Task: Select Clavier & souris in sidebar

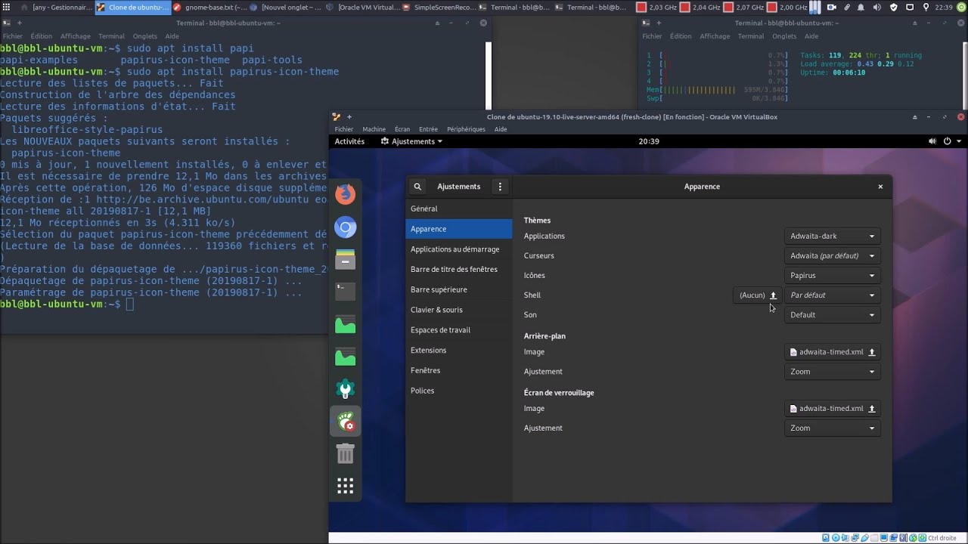Action: click(459, 310)
